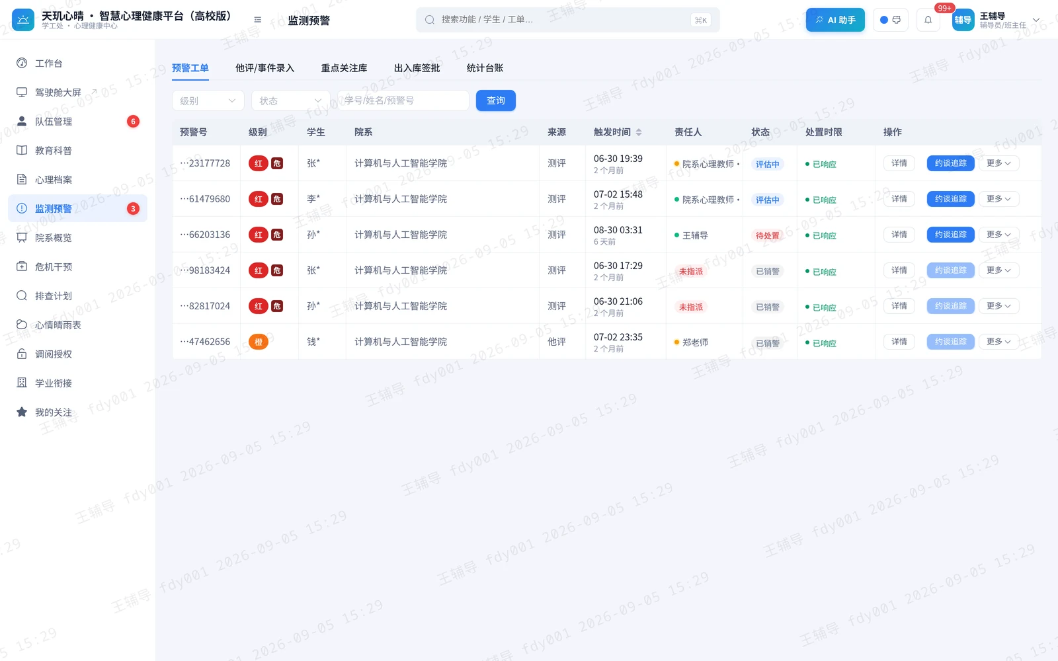Viewport: 1058px width, 661px height.
Task: Click the 橙 level badge for alert ···47462656
Action: [x=259, y=342]
